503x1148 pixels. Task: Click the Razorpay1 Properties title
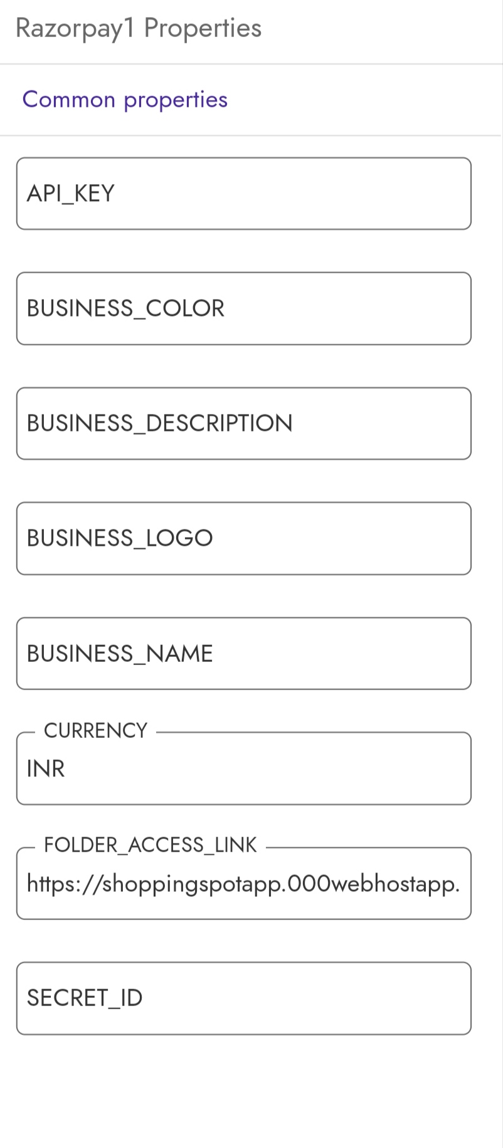point(138,28)
